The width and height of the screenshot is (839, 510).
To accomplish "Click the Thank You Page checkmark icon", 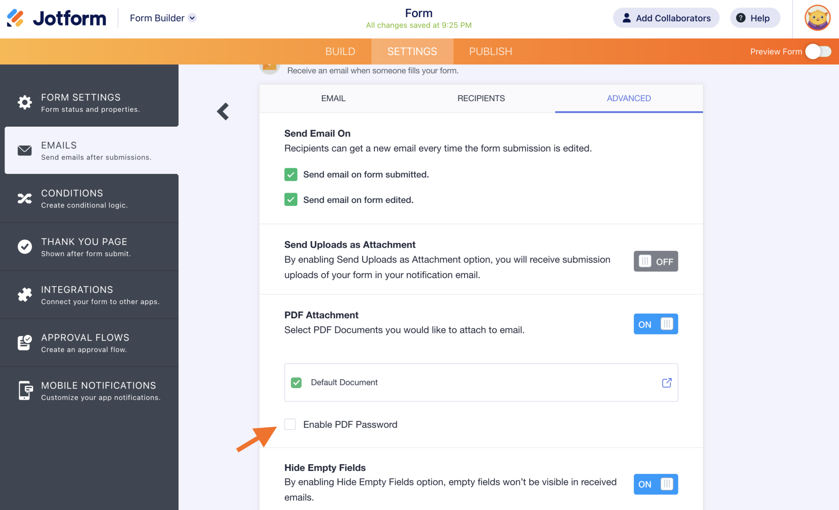I will tap(24, 246).
